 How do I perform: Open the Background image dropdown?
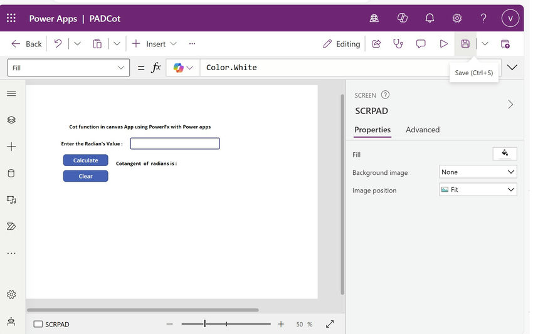(x=478, y=172)
